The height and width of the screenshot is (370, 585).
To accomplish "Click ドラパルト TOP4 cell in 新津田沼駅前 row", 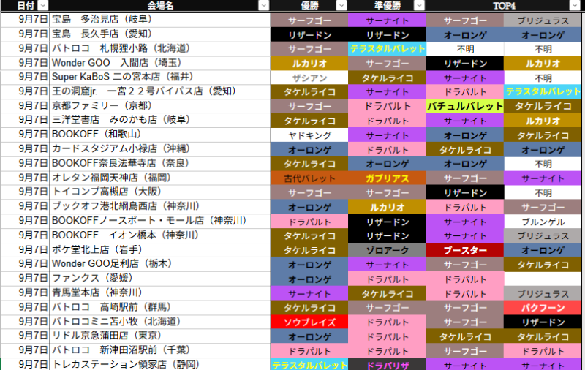I will [543, 350].
